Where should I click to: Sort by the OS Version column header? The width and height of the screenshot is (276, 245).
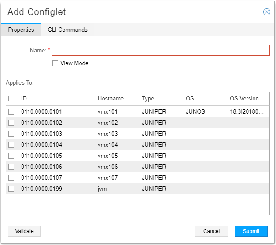click(x=244, y=99)
